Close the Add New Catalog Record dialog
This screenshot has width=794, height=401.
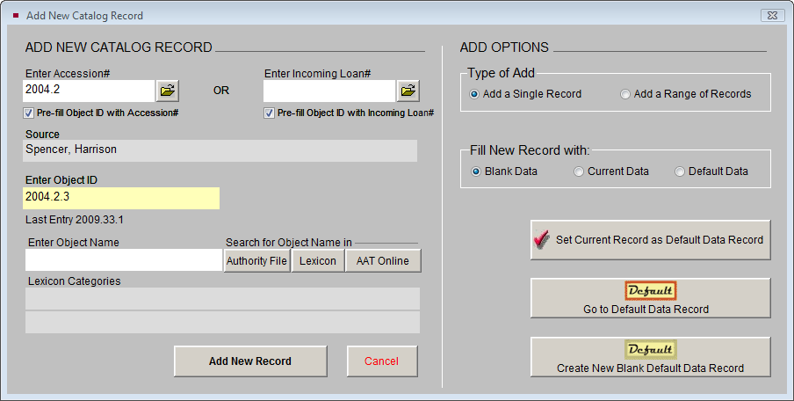[772, 16]
